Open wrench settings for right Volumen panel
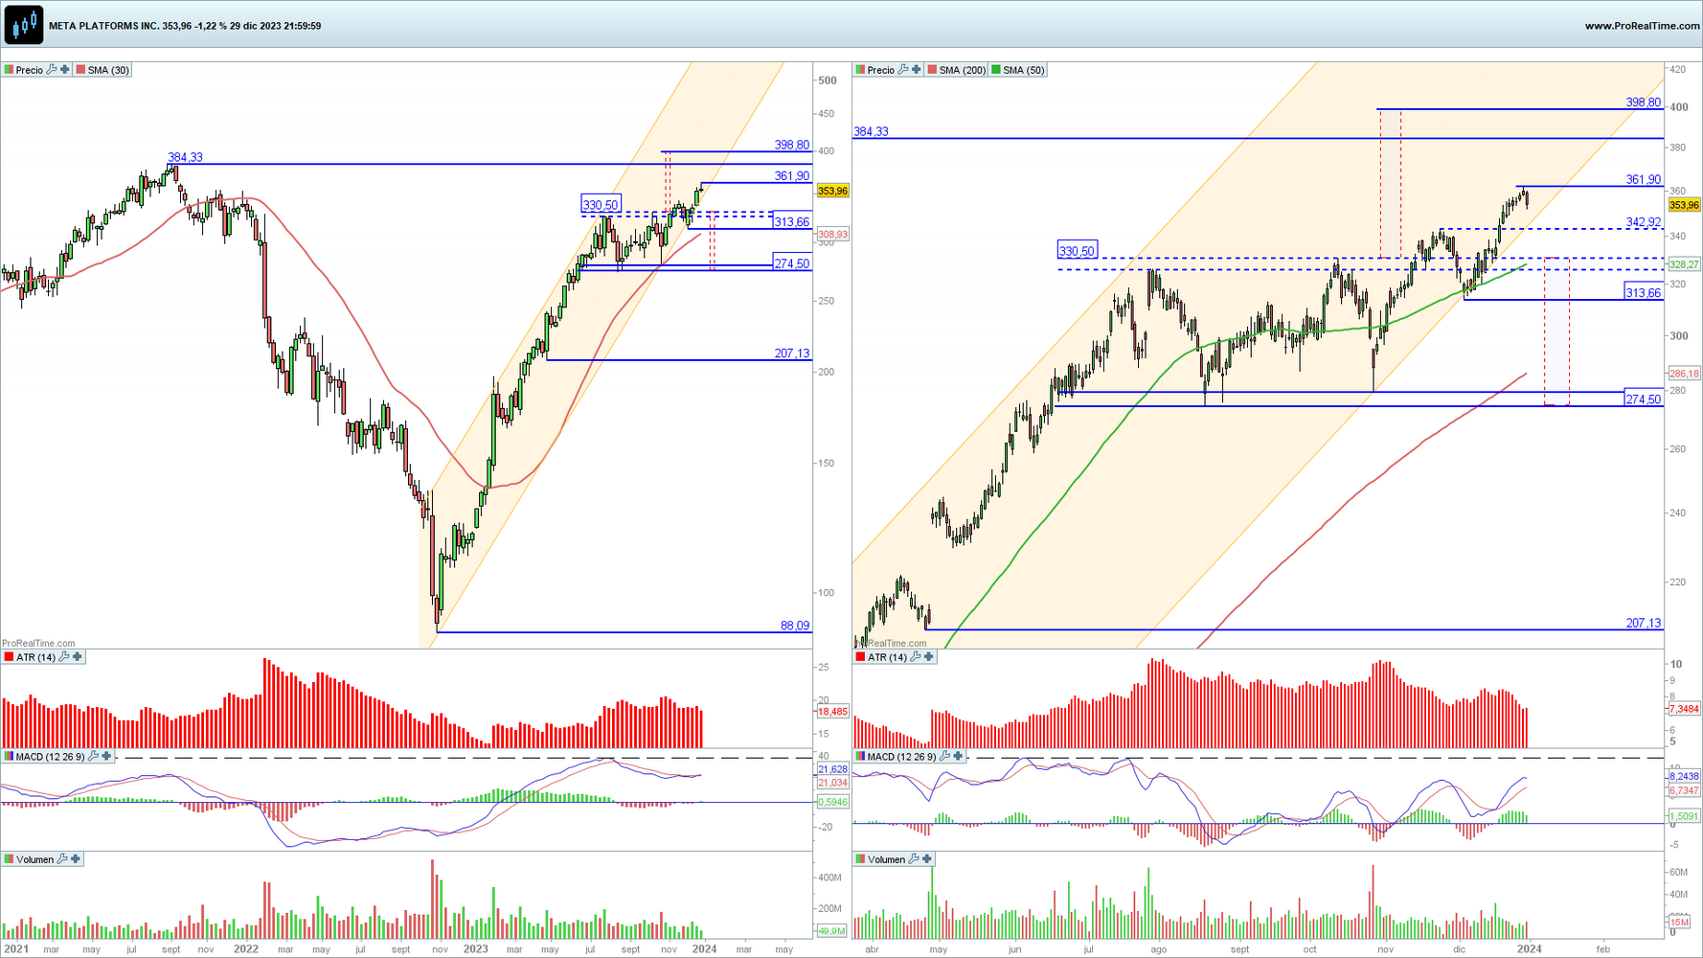Image resolution: width=1703 pixels, height=958 pixels. point(914,859)
